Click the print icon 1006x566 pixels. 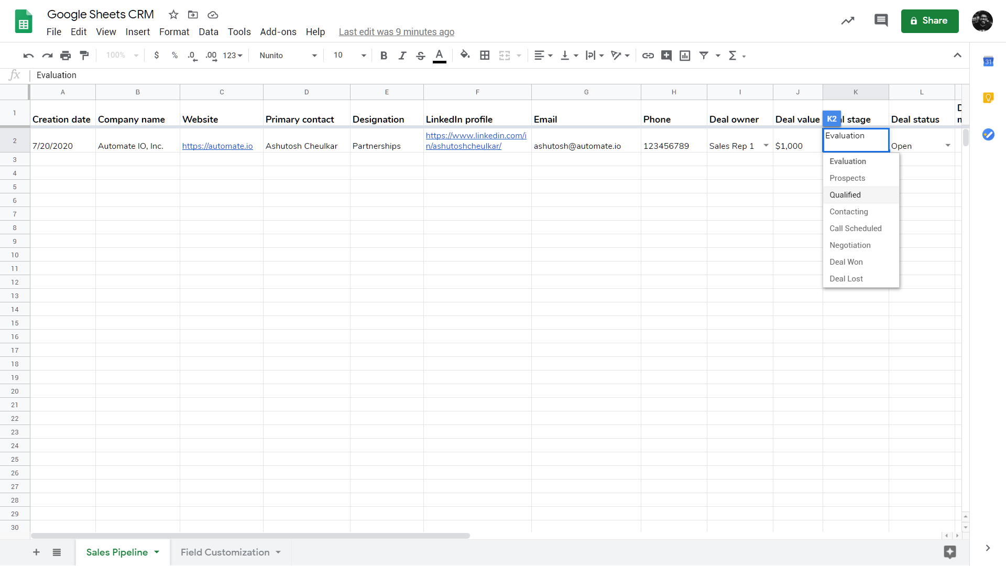click(x=65, y=55)
